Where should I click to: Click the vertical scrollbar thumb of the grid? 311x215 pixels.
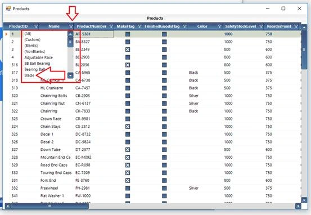click(304, 50)
